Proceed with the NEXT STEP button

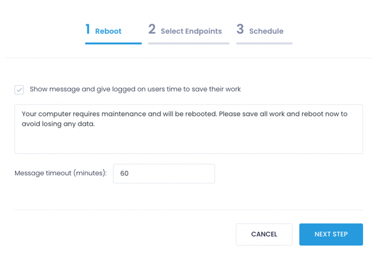(331, 235)
